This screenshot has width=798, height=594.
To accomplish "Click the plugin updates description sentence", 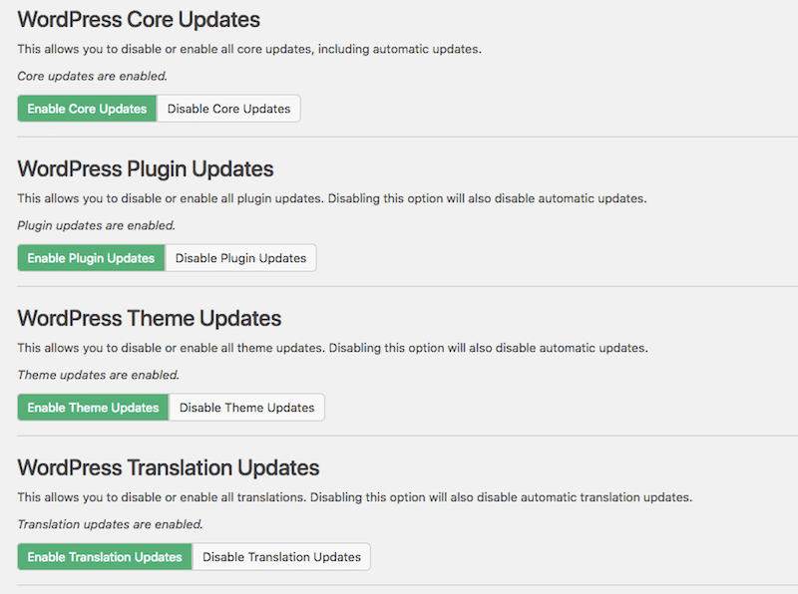I will tap(332, 199).
